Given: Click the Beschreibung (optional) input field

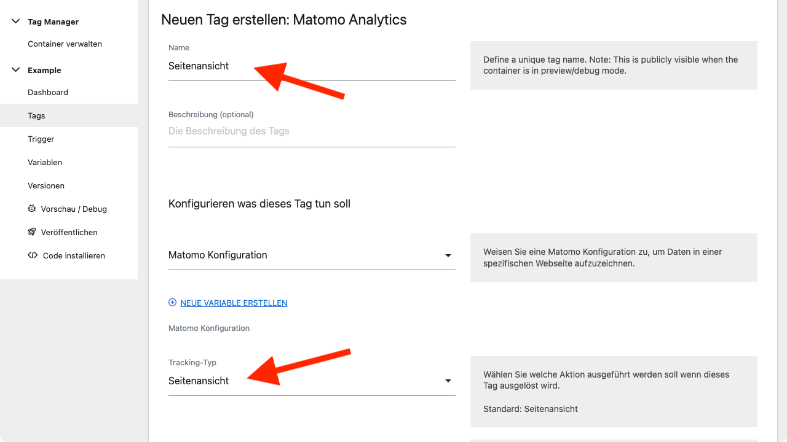Looking at the screenshot, I should (x=312, y=131).
